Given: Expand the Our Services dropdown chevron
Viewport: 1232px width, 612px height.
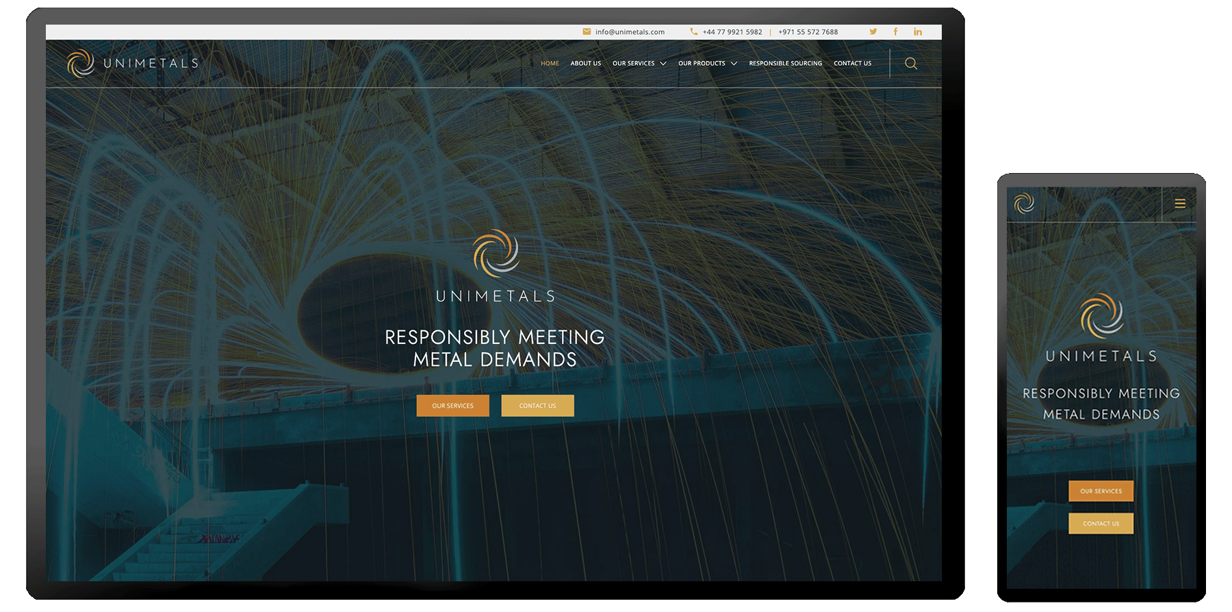Looking at the screenshot, I should [x=663, y=64].
